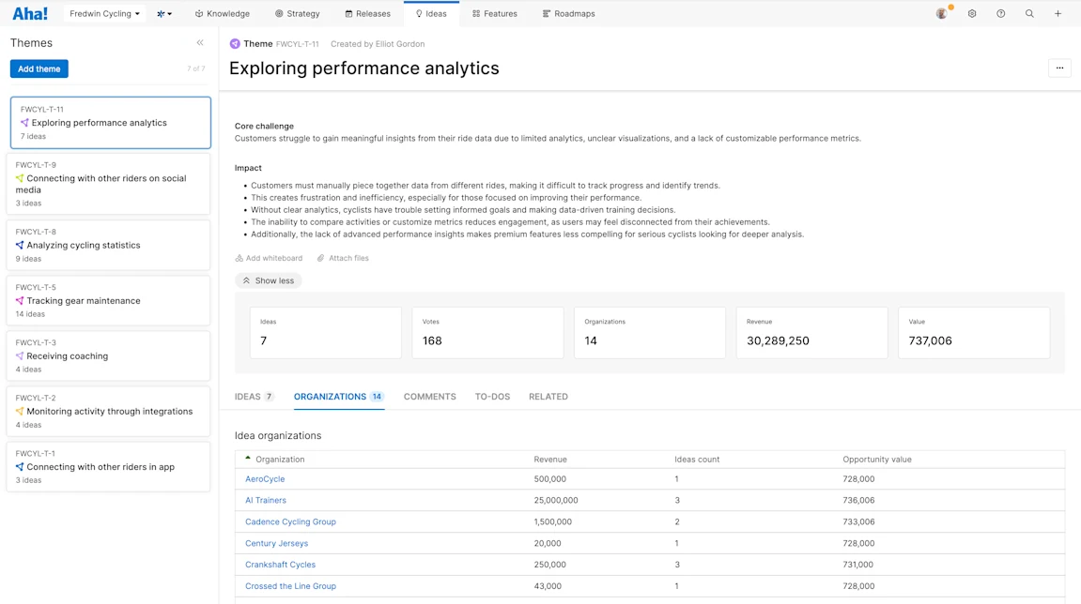Image resolution: width=1081 pixels, height=604 pixels.
Task: Open the settings gear icon
Action: (971, 14)
